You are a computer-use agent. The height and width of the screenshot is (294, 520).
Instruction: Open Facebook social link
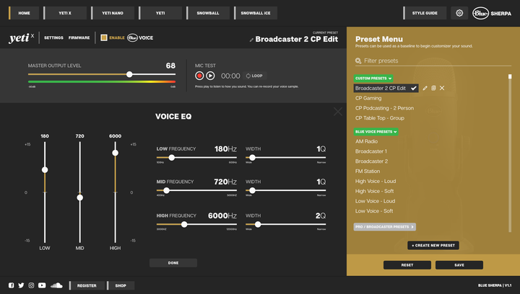[x=12, y=285]
